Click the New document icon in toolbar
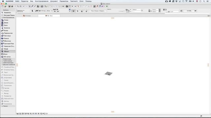 coord(2,7)
